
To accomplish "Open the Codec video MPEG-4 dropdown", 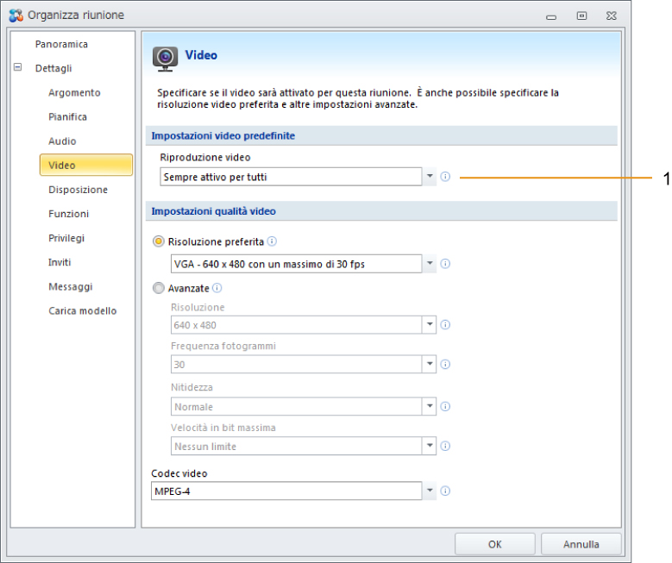I will pos(429,491).
